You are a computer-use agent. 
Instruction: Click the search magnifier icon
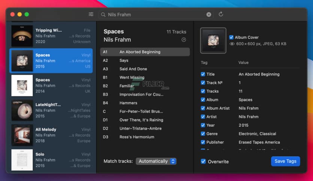tap(103, 15)
